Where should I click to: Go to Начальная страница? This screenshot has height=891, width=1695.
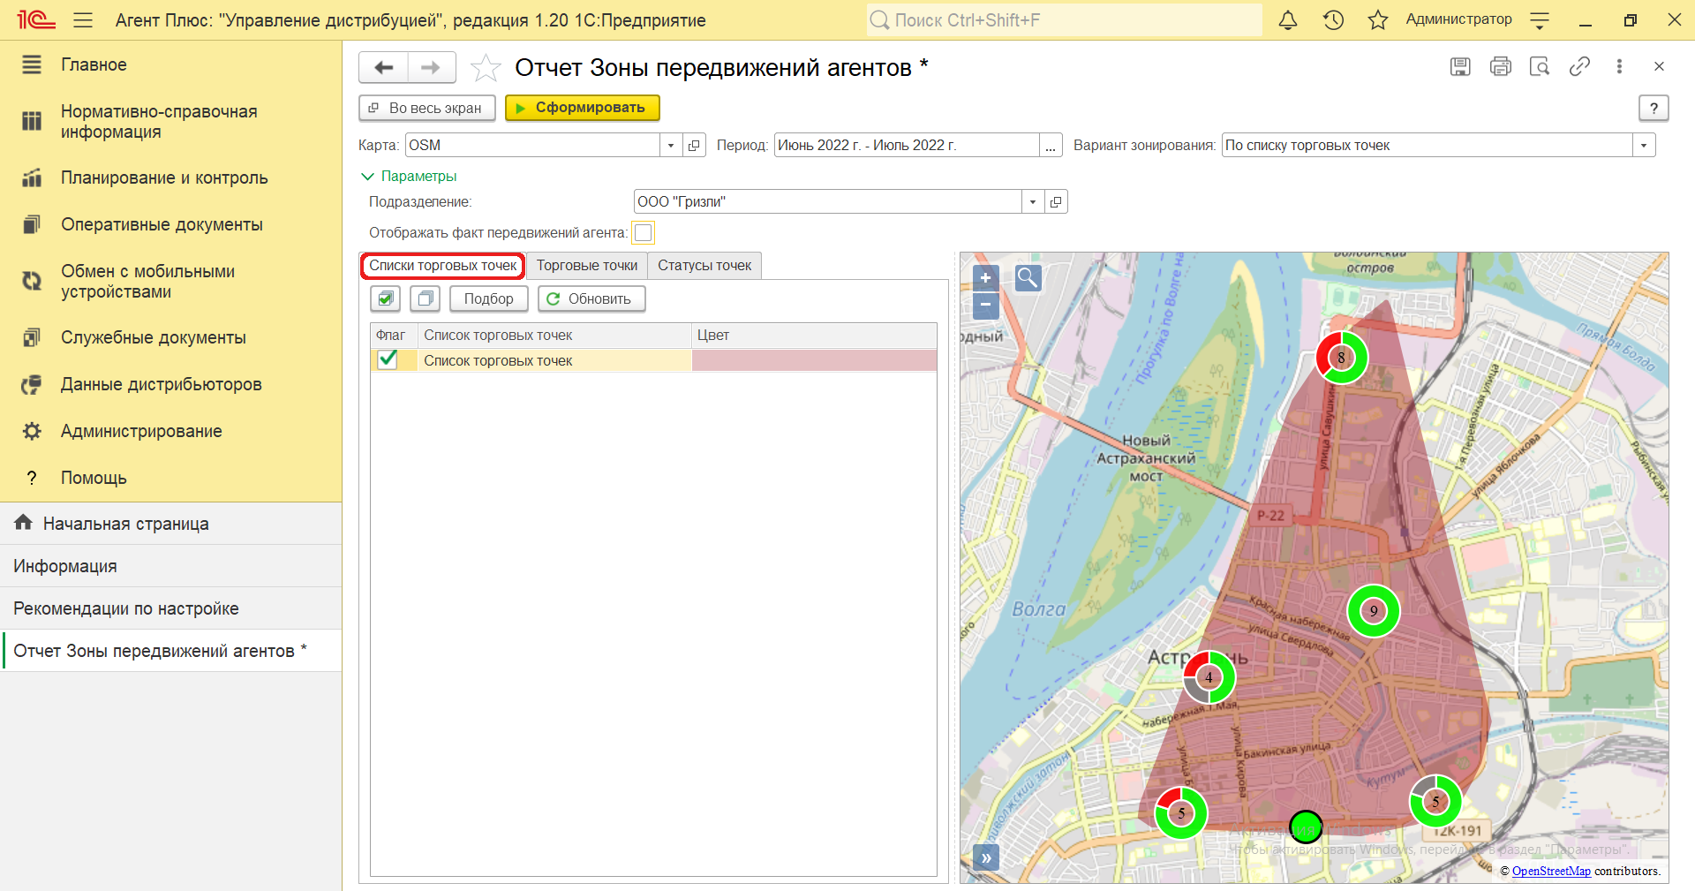click(x=170, y=524)
